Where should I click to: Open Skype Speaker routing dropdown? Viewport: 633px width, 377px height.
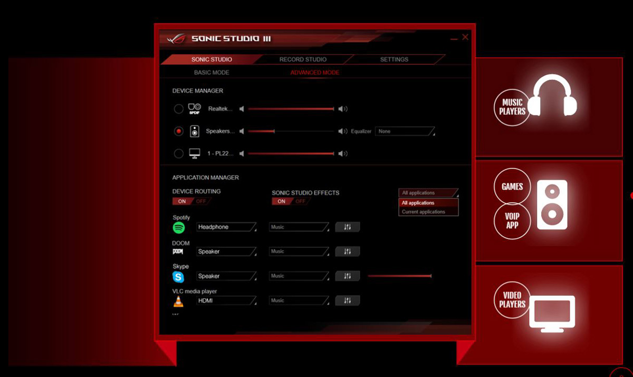227,276
